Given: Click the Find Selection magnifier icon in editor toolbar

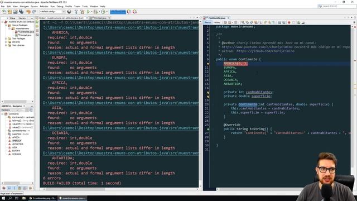Looking at the screenshot, I should 243,22.
